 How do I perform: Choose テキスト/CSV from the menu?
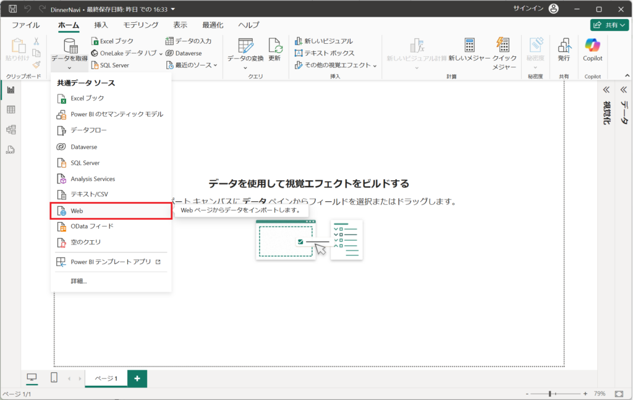click(111, 194)
